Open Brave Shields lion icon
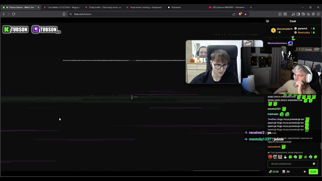This screenshot has width=322, height=181. [240, 14]
